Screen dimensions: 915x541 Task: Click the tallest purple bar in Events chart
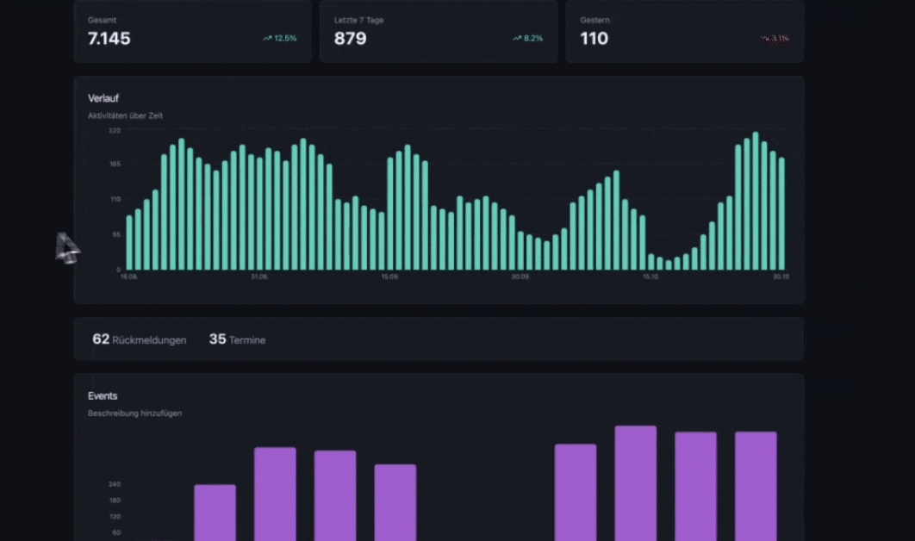[636, 483]
